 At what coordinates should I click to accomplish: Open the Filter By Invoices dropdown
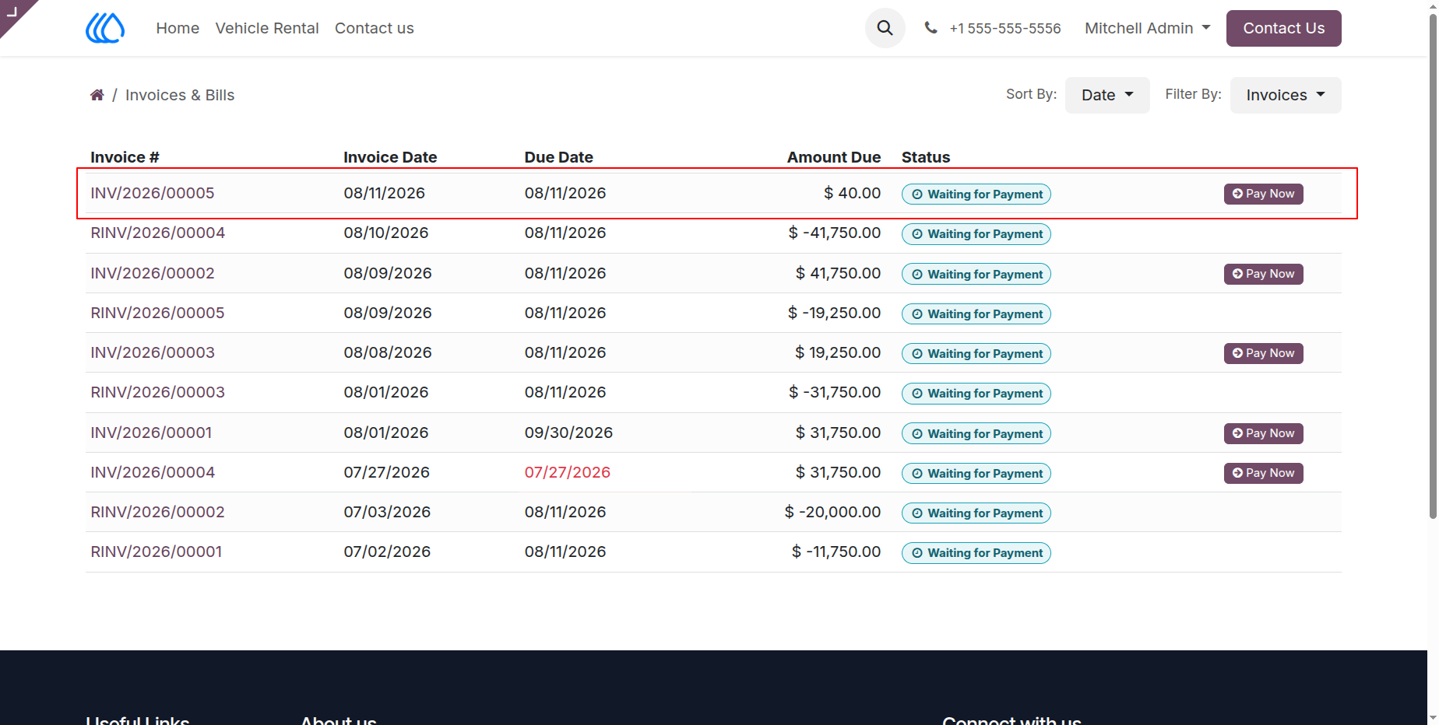coord(1285,95)
